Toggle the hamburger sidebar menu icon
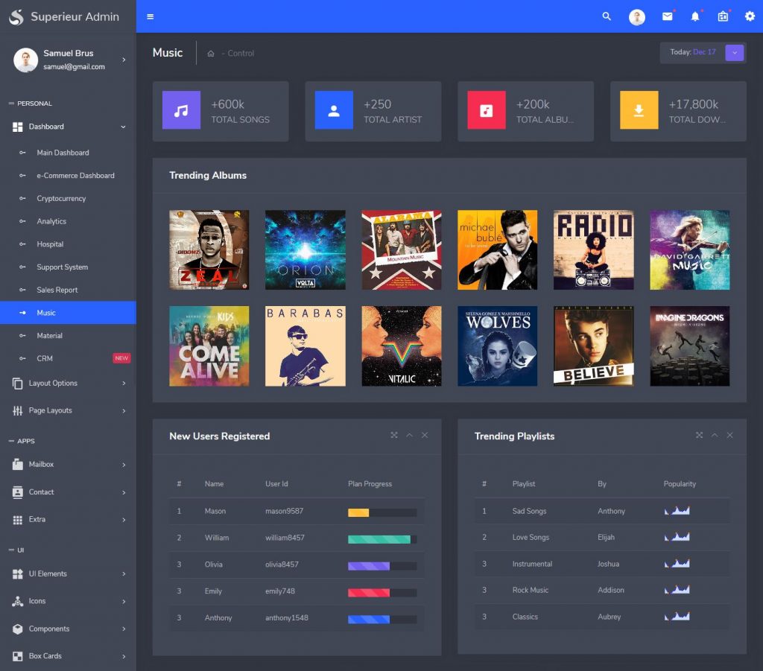The height and width of the screenshot is (671, 763). coord(151,16)
